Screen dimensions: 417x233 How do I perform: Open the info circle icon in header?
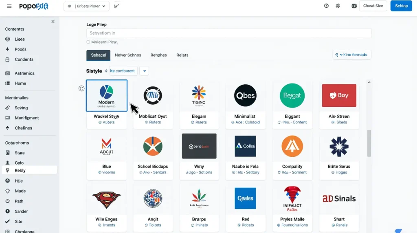326,6
